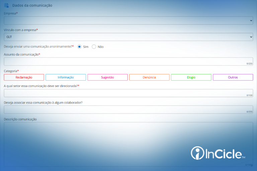Click the Sim radio label text
The width and height of the screenshot is (257, 171).
coord(86,47)
